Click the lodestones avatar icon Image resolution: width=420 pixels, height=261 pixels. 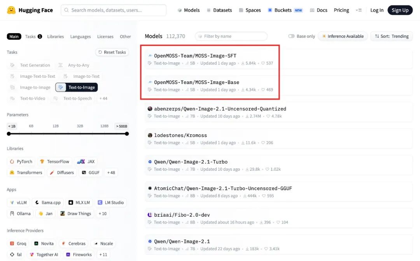(150, 135)
